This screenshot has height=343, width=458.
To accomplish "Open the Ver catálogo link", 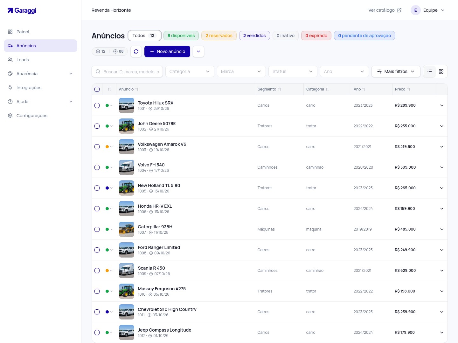I will point(385,10).
